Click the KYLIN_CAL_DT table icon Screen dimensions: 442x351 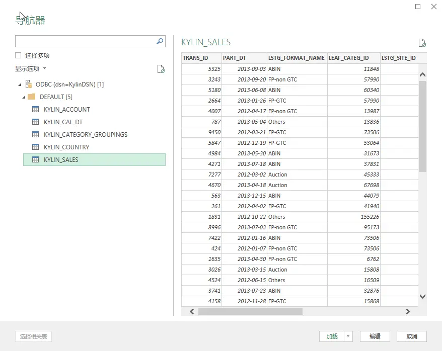[x=36, y=122]
